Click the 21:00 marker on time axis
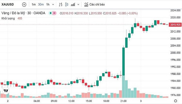This screenshot has width=182, height=104. tap(124, 101)
